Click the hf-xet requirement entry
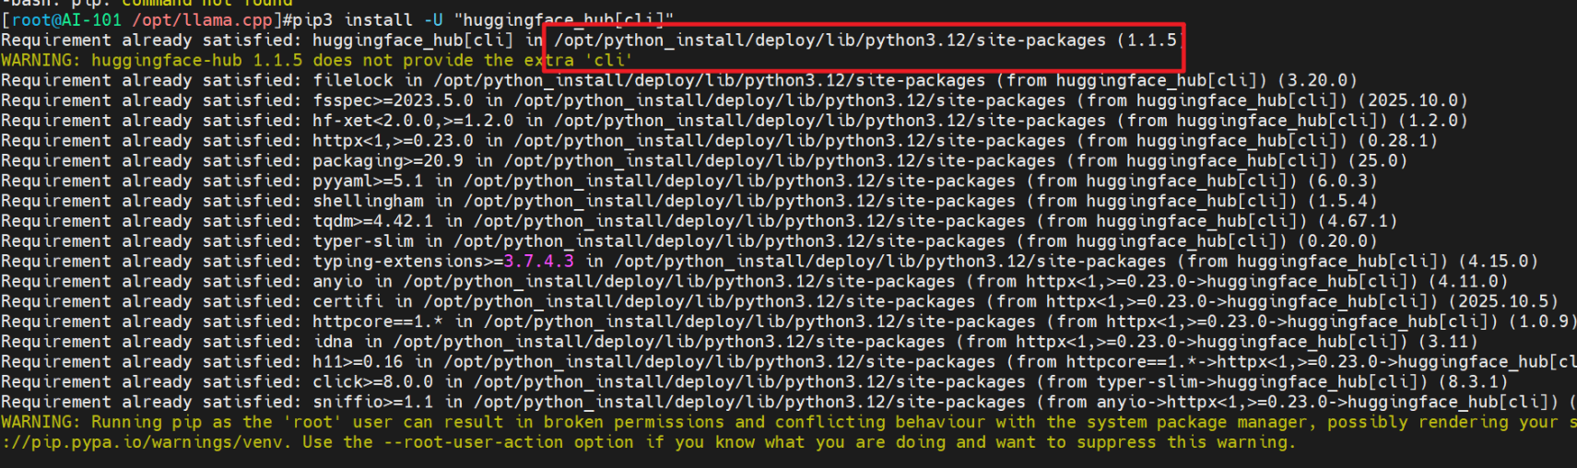Viewport: 1577px width, 468px height. pos(412,121)
